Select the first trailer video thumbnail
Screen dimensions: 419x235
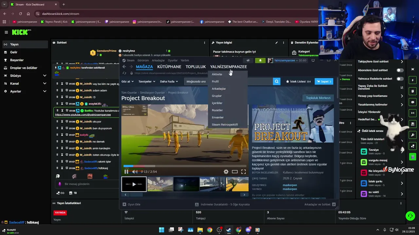(x=134, y=184)
